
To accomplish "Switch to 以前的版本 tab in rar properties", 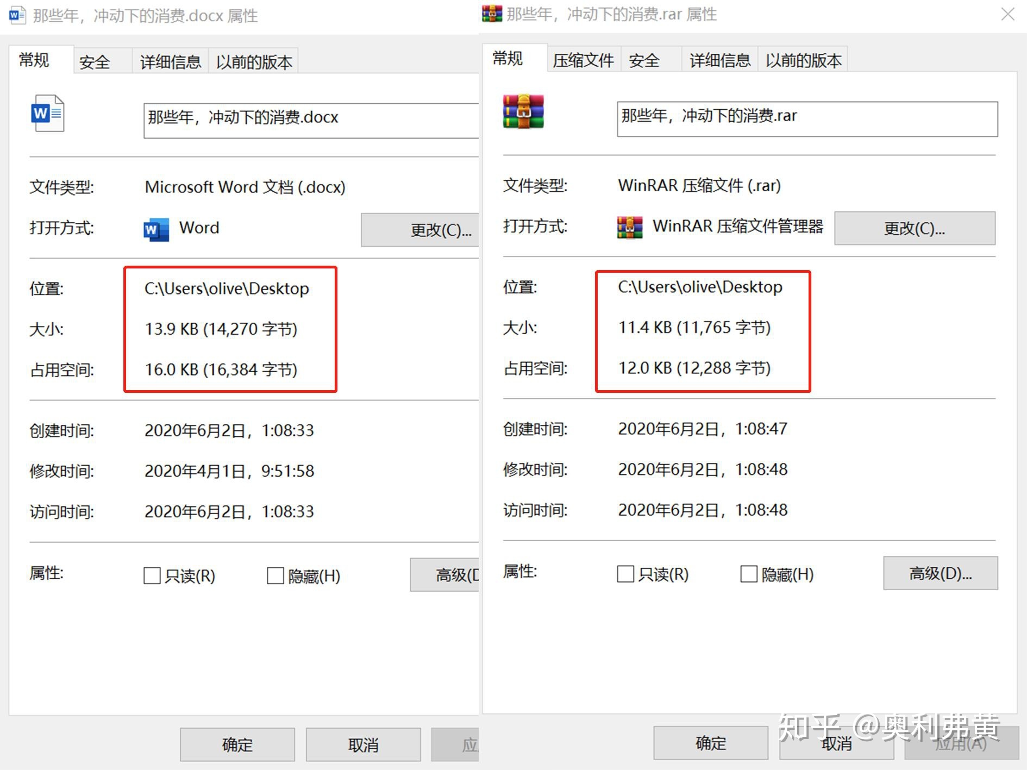I will click(803, 60).
